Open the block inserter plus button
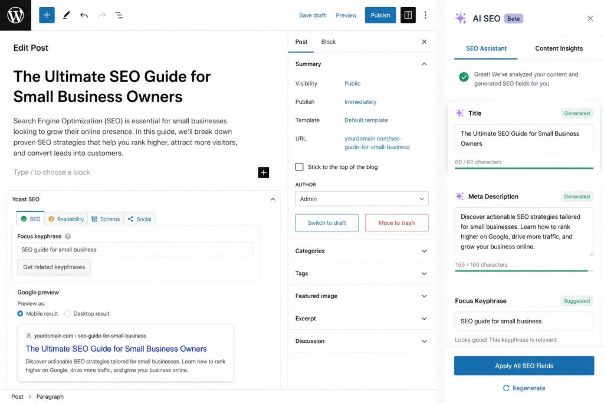 (47, 15)
